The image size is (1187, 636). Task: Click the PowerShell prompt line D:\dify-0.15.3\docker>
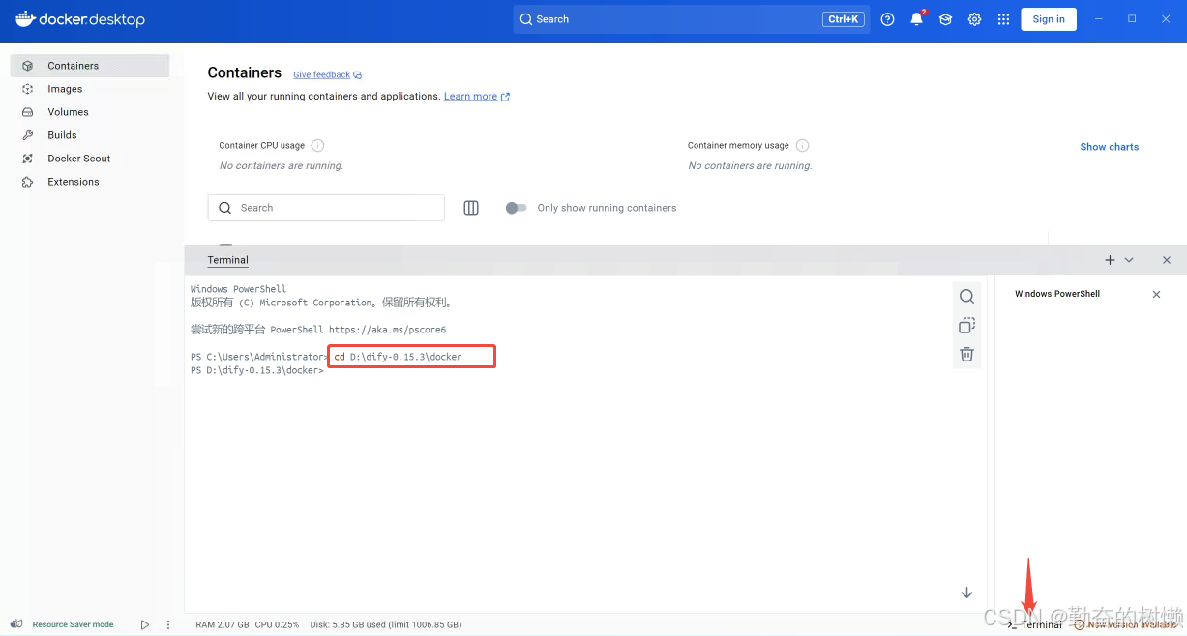click(257, 370)
